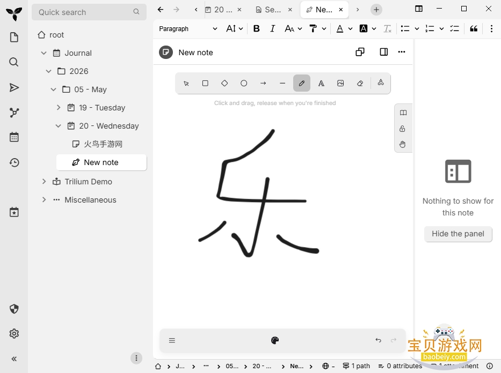Viewport: 501px width, 373px height.
Task: Collapse the 20 - Wednesday note
Action: click(58, 126)
